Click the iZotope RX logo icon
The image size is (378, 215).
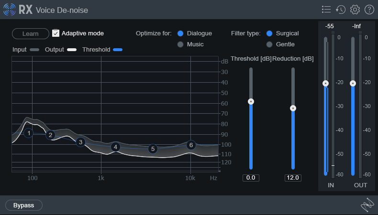(x=10, y=10)
